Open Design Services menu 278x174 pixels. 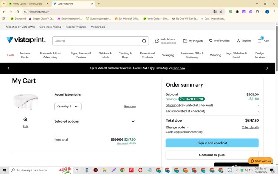pyautogui.click(x=260, y=55)
